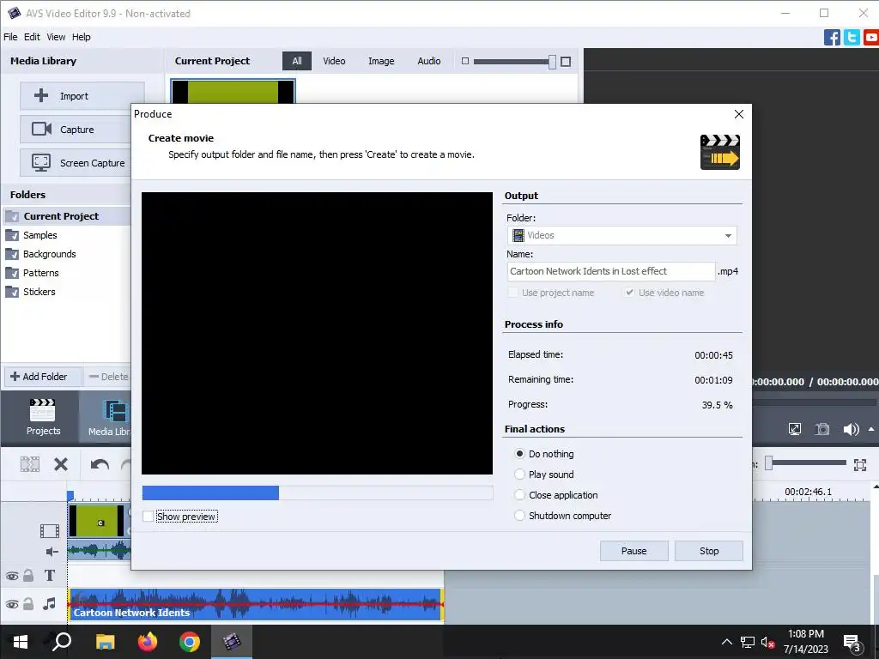Open the notification center icon
The image size is (879, 659).
click(852, 644)
